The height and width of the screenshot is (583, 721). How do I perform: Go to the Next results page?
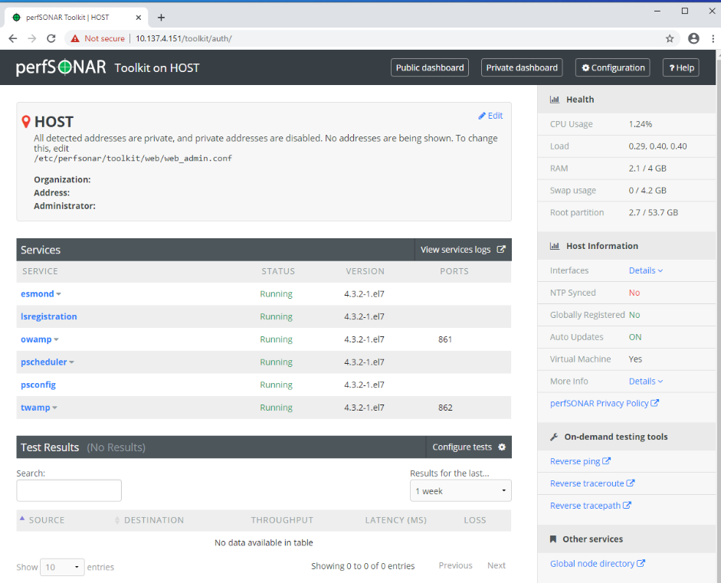tap(497, 565)
